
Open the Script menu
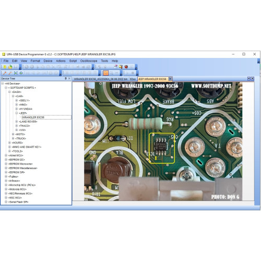73,61
